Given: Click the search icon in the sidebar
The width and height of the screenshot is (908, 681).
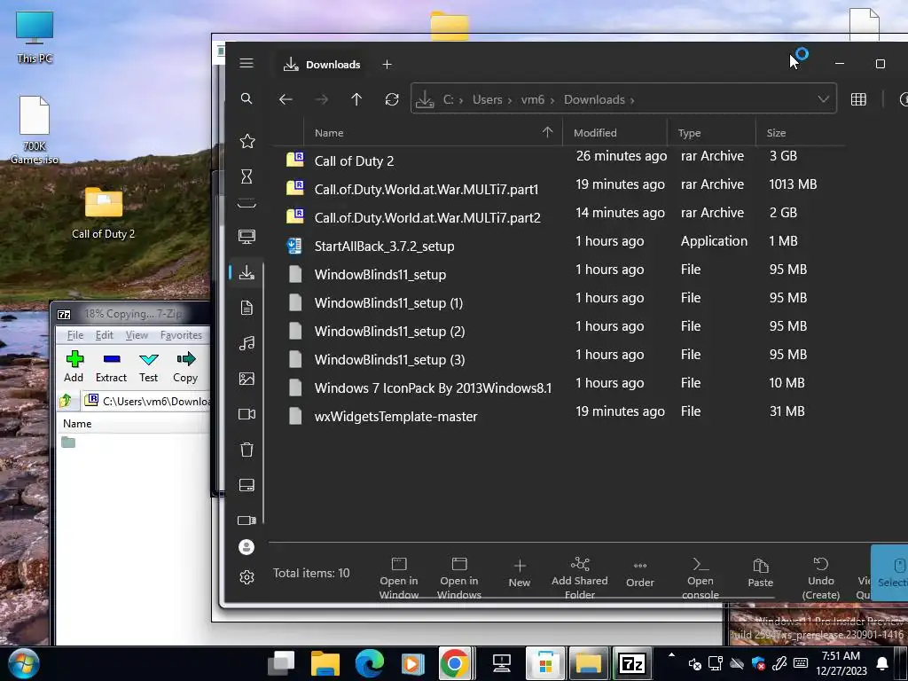Looking at the screenshot, I should click(247, 98).
